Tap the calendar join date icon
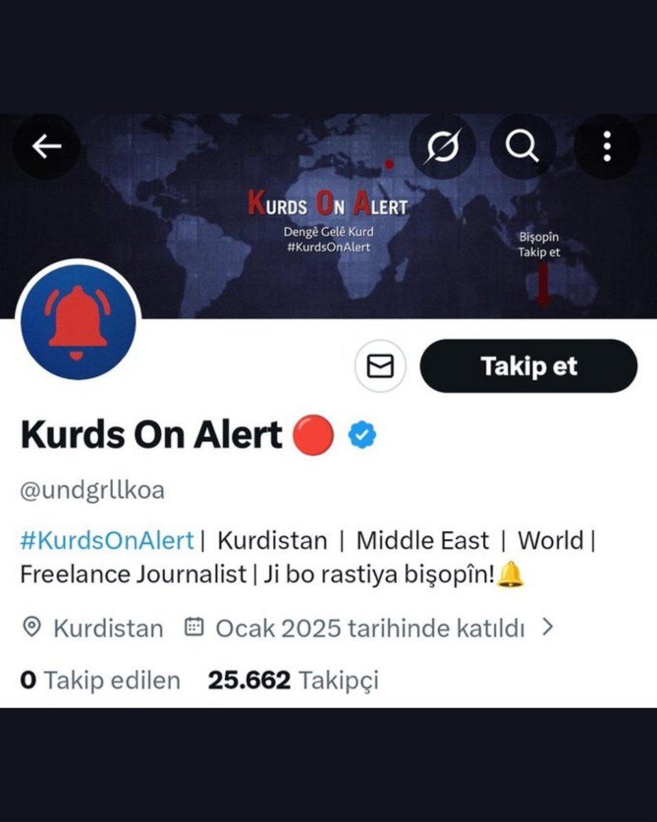Viewport: 657px width, 822px height. pyautogui.click(x=195, y=627)
